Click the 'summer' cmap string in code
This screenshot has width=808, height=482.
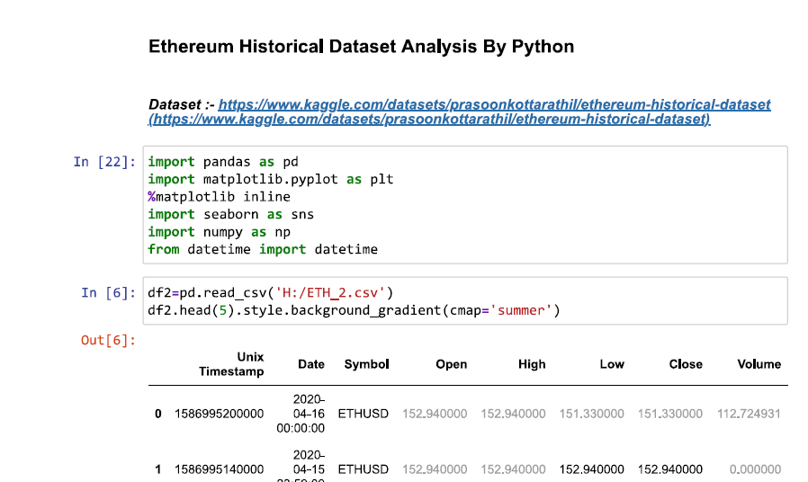[520, 310]
